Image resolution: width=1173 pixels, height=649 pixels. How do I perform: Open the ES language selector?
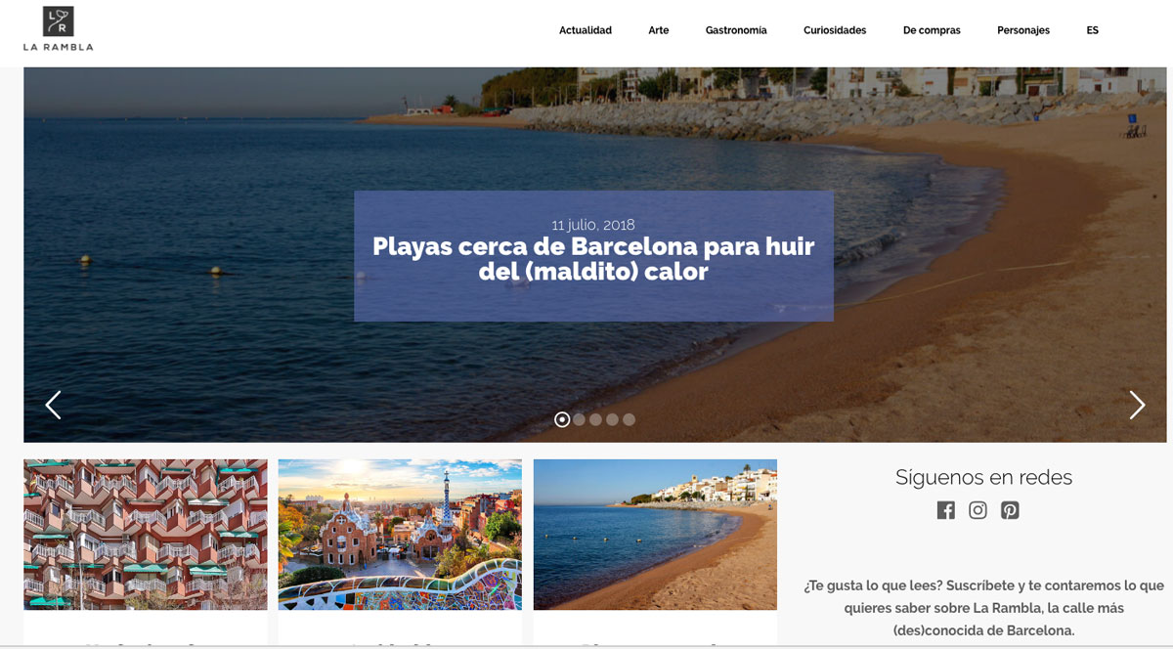1092,30
